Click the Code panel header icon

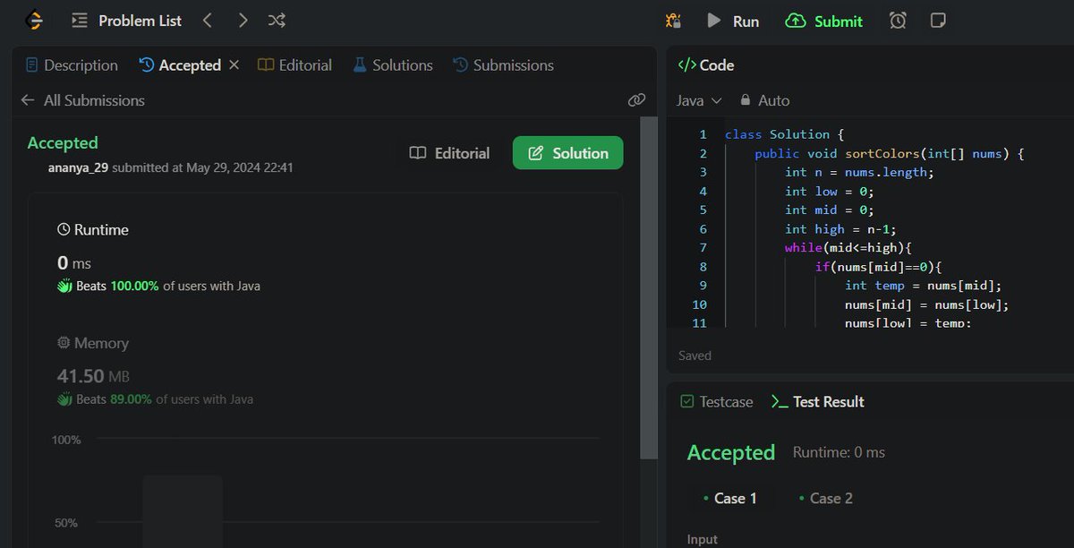[686, 65]
